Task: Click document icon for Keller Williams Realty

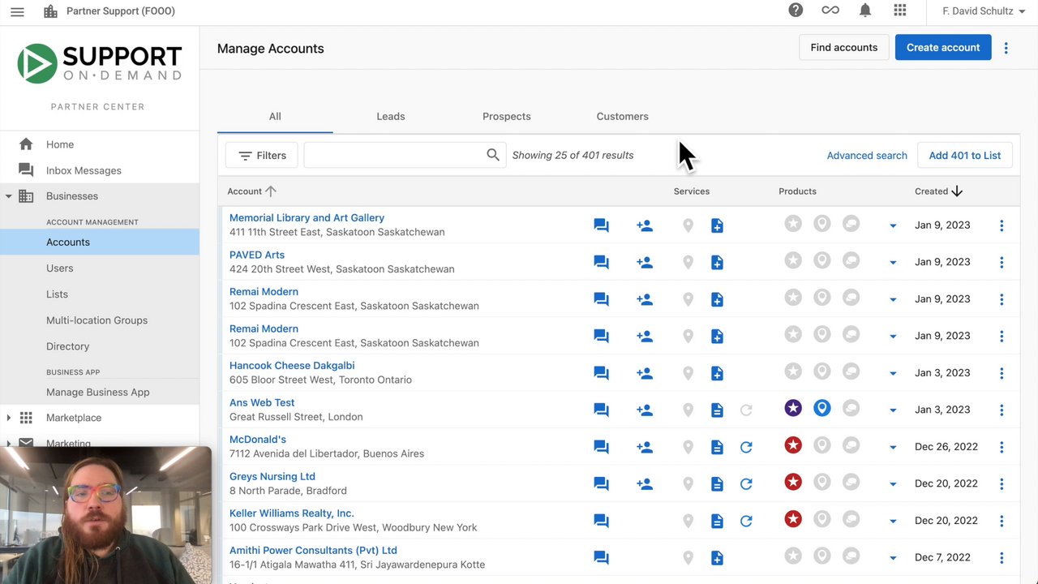Action: (717, 522)
